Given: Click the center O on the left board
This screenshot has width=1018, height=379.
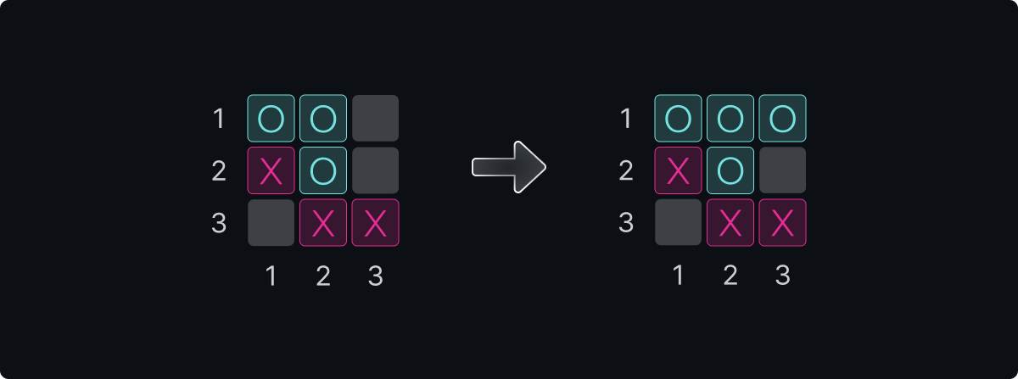Looking at the screenshot, I should click(323, 170).
